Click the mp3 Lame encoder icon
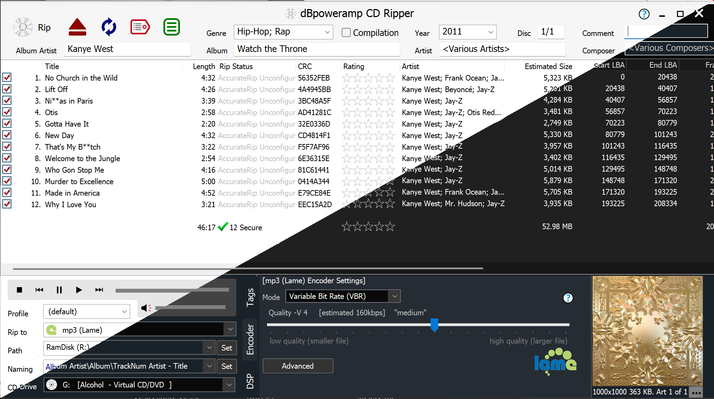The image size is (714, 399). coord(52,330)
